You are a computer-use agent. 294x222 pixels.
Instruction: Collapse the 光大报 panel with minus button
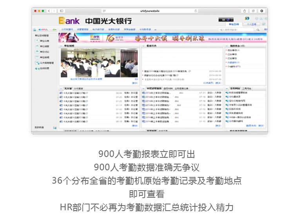pos(61,88)
